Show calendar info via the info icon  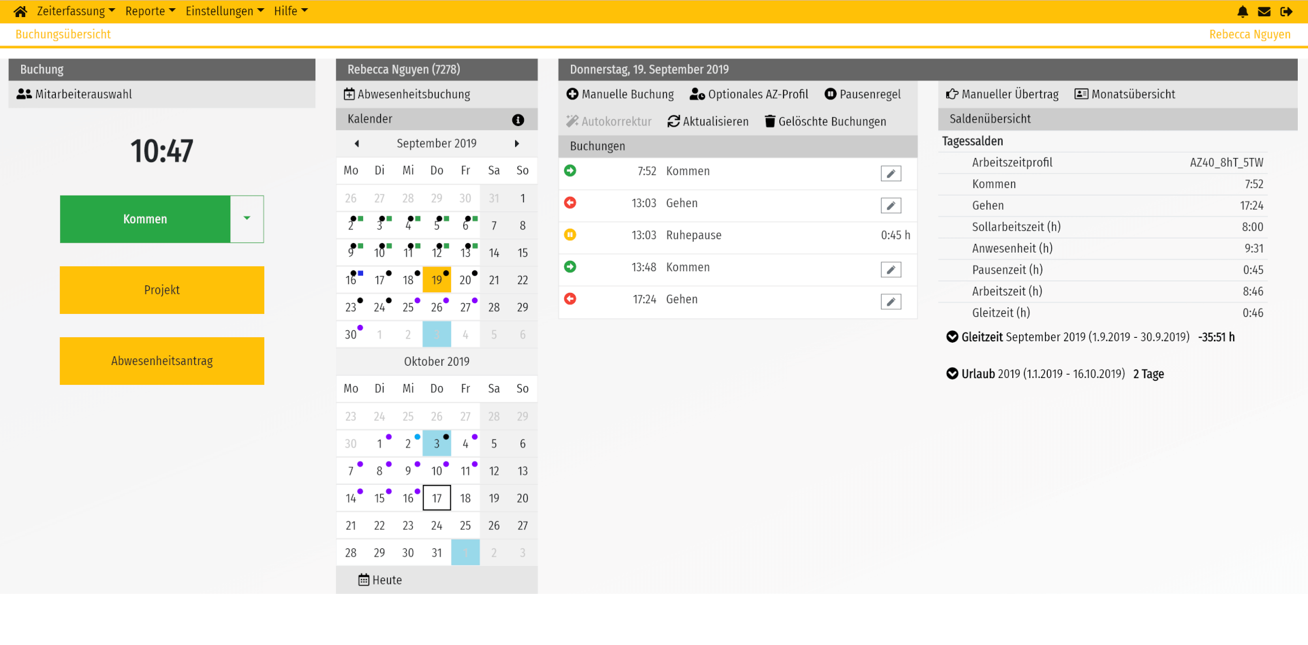pyautogui.click(x=519, y=119)
